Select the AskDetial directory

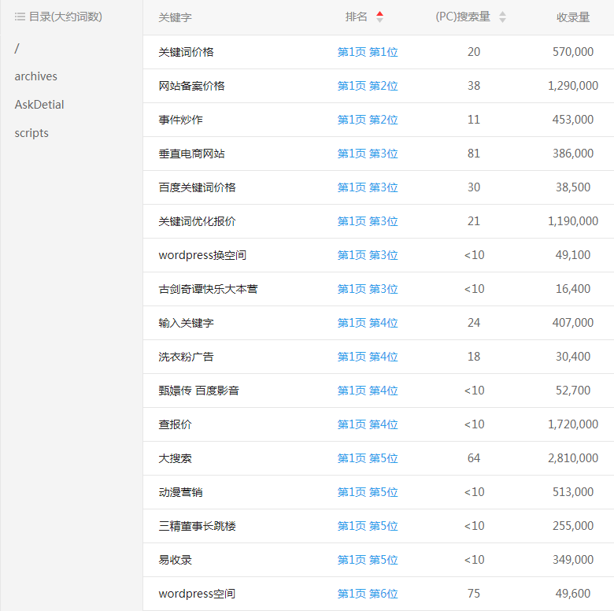click(39, 105)
